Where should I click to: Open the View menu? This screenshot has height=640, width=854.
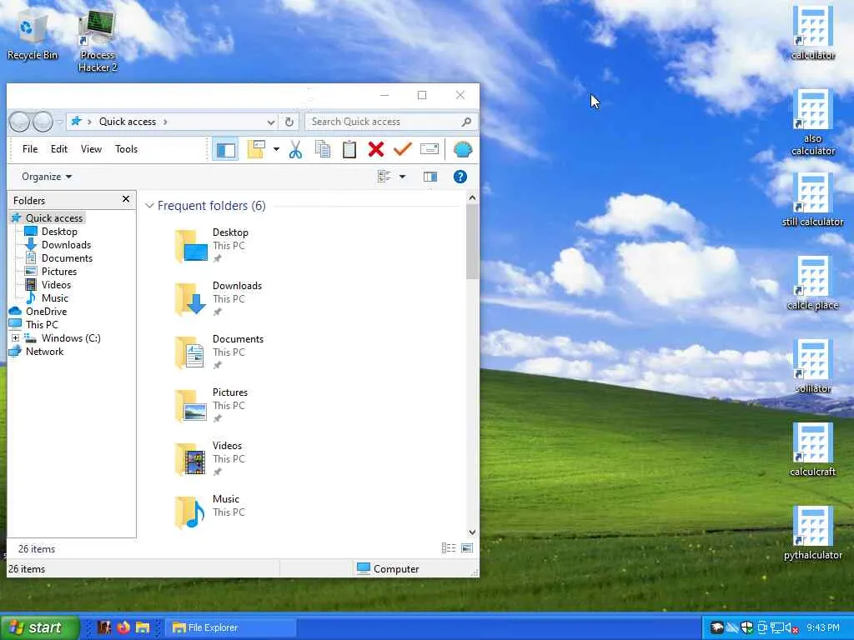pyautogui.click(x=91, y=149)
